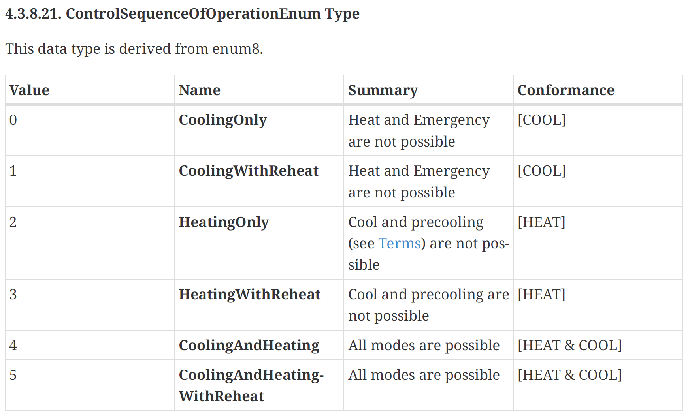Click the value 3 cell

pyautogui.click(x=13, y=295)
